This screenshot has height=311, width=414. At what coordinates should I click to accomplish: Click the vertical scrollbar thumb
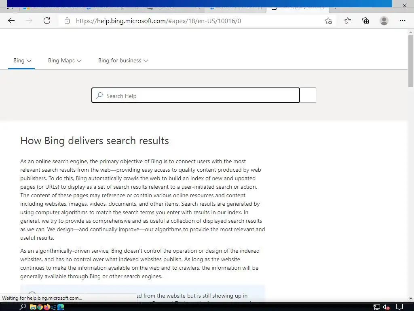coord(411,61)
